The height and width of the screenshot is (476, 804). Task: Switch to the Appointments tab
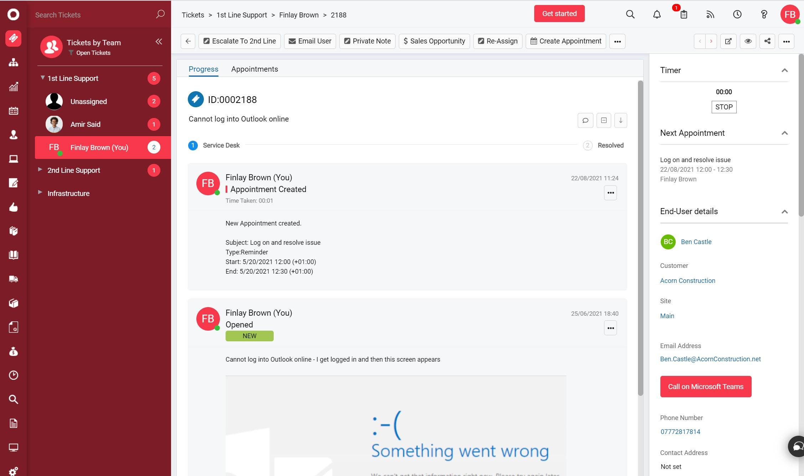pos(255,68)
